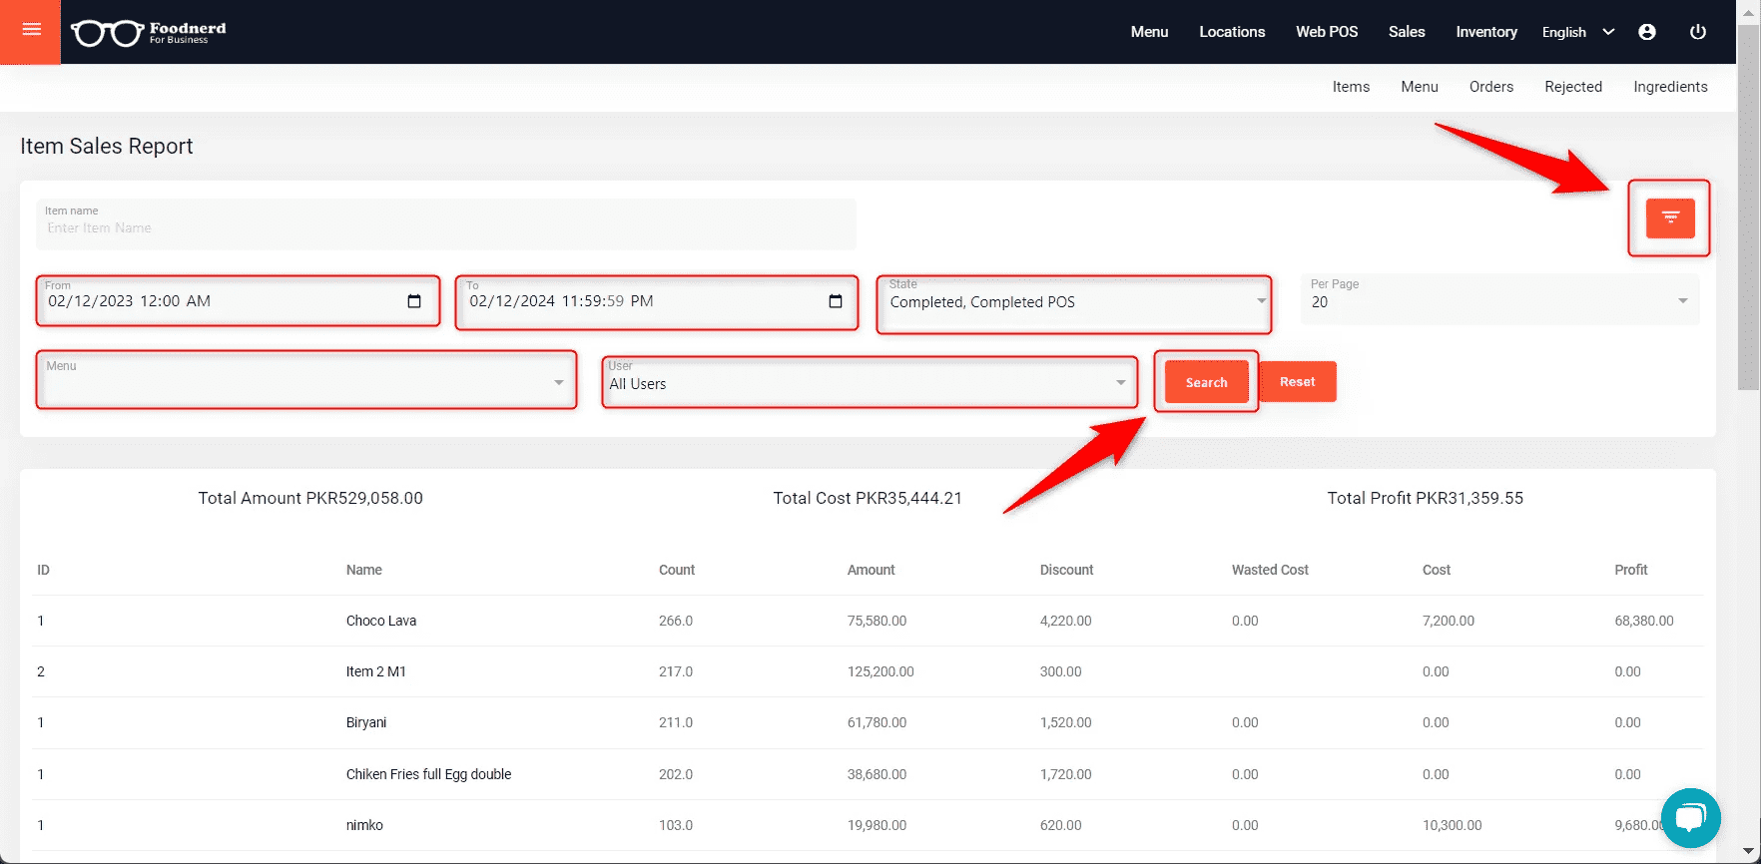Click the Amount column header
Viewport: 1761px width, 864px height.
[x=872, y=570]
